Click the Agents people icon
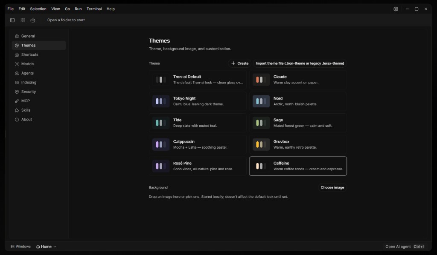Viewport: 437px width, 255px height. click(17, 73)
